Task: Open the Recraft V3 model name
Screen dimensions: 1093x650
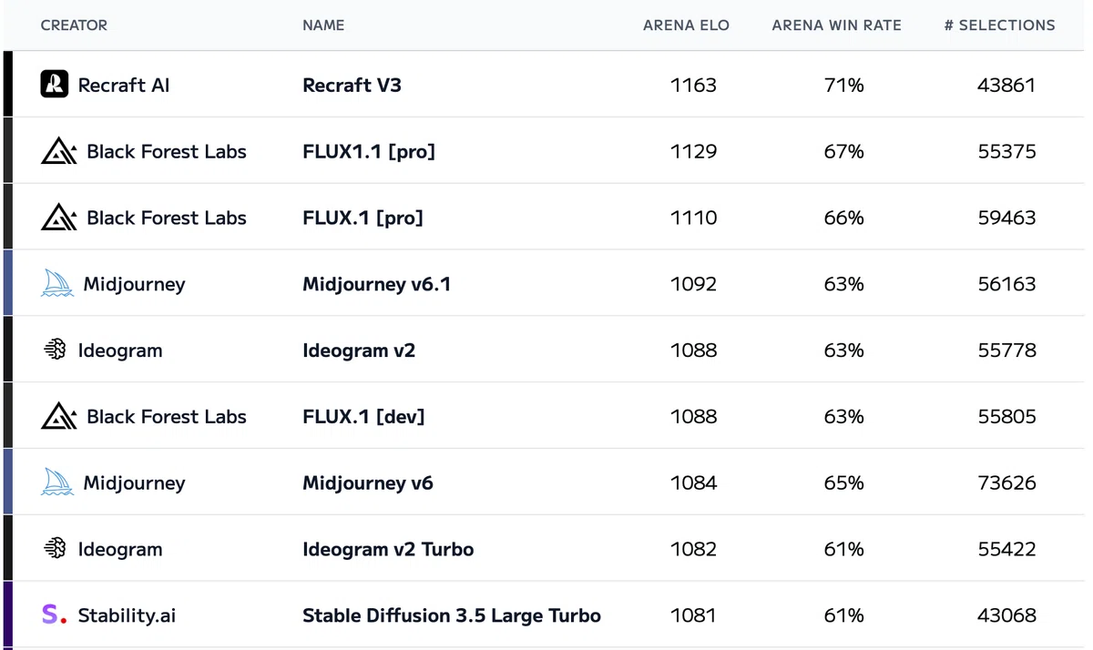Action: [352, 86]
